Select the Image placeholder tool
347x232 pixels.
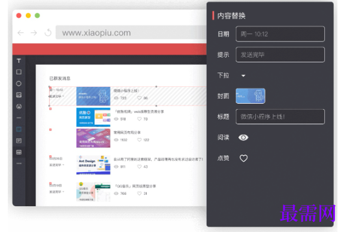(19, 95)
